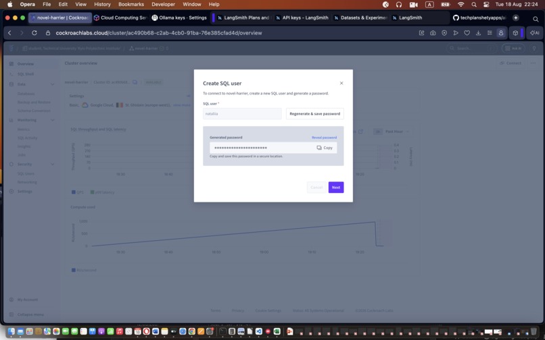
Task: Click the Reveal password link
Action: (x=324, y=138)
